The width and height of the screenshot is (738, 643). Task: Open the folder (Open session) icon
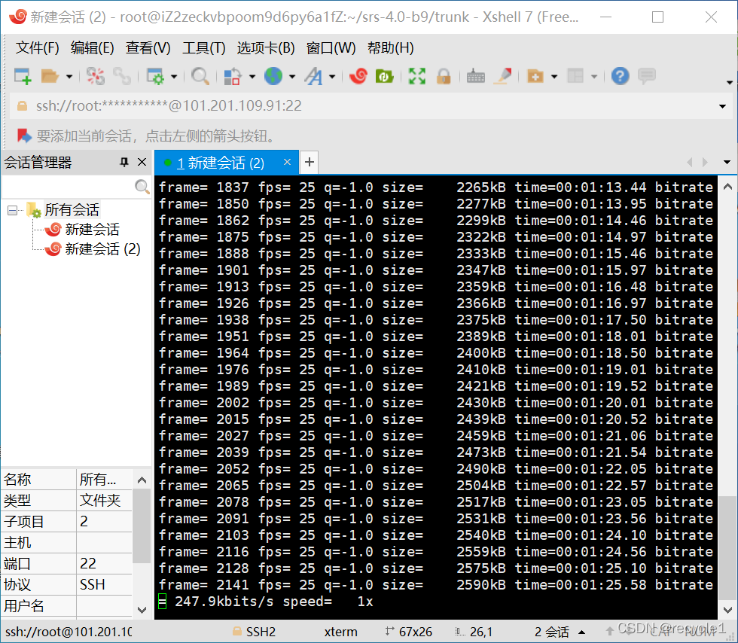50,76
